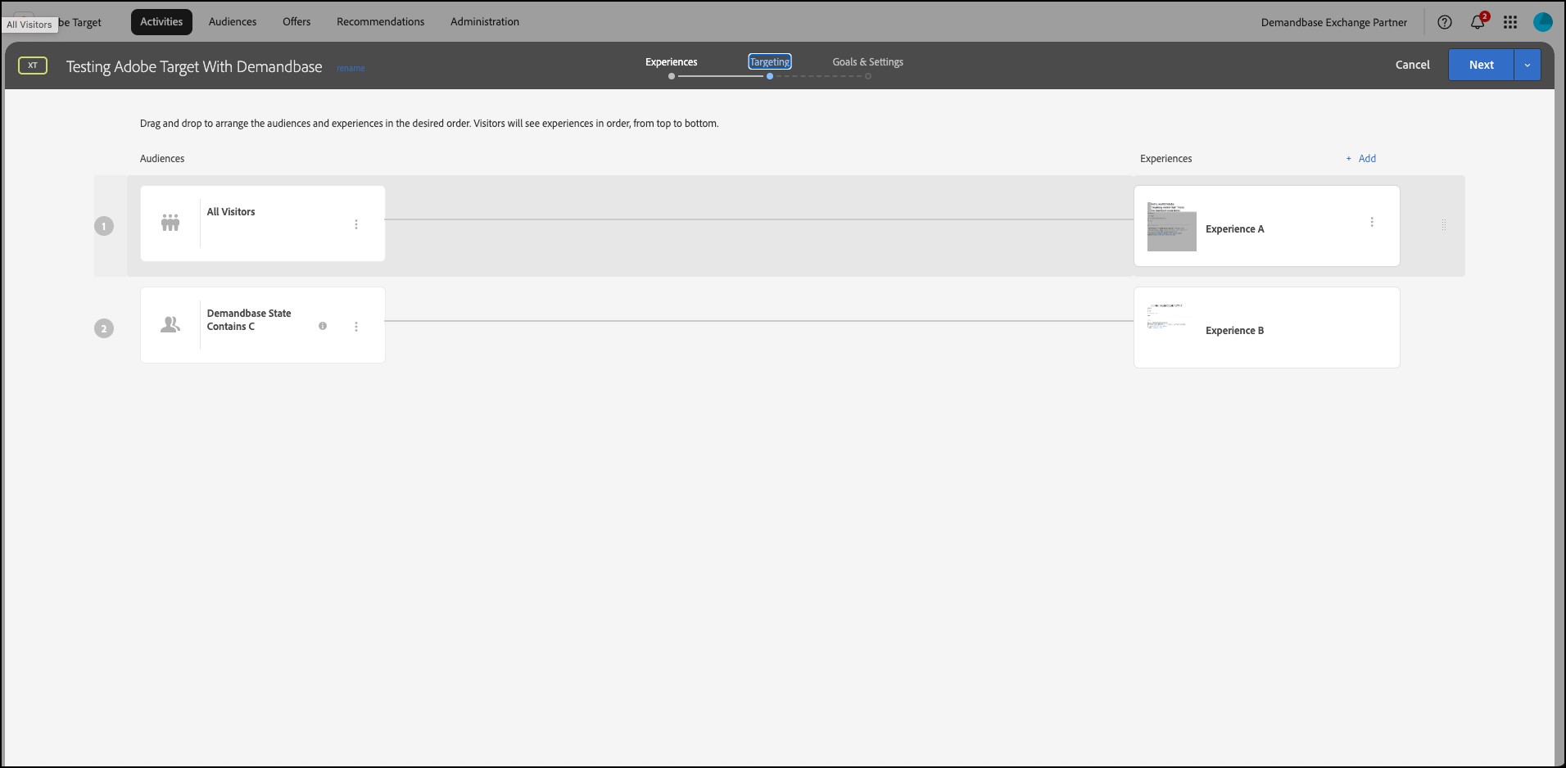The image size is (1566, 768).
Task: Click the rename link beside title
Action: click(351, 69)
